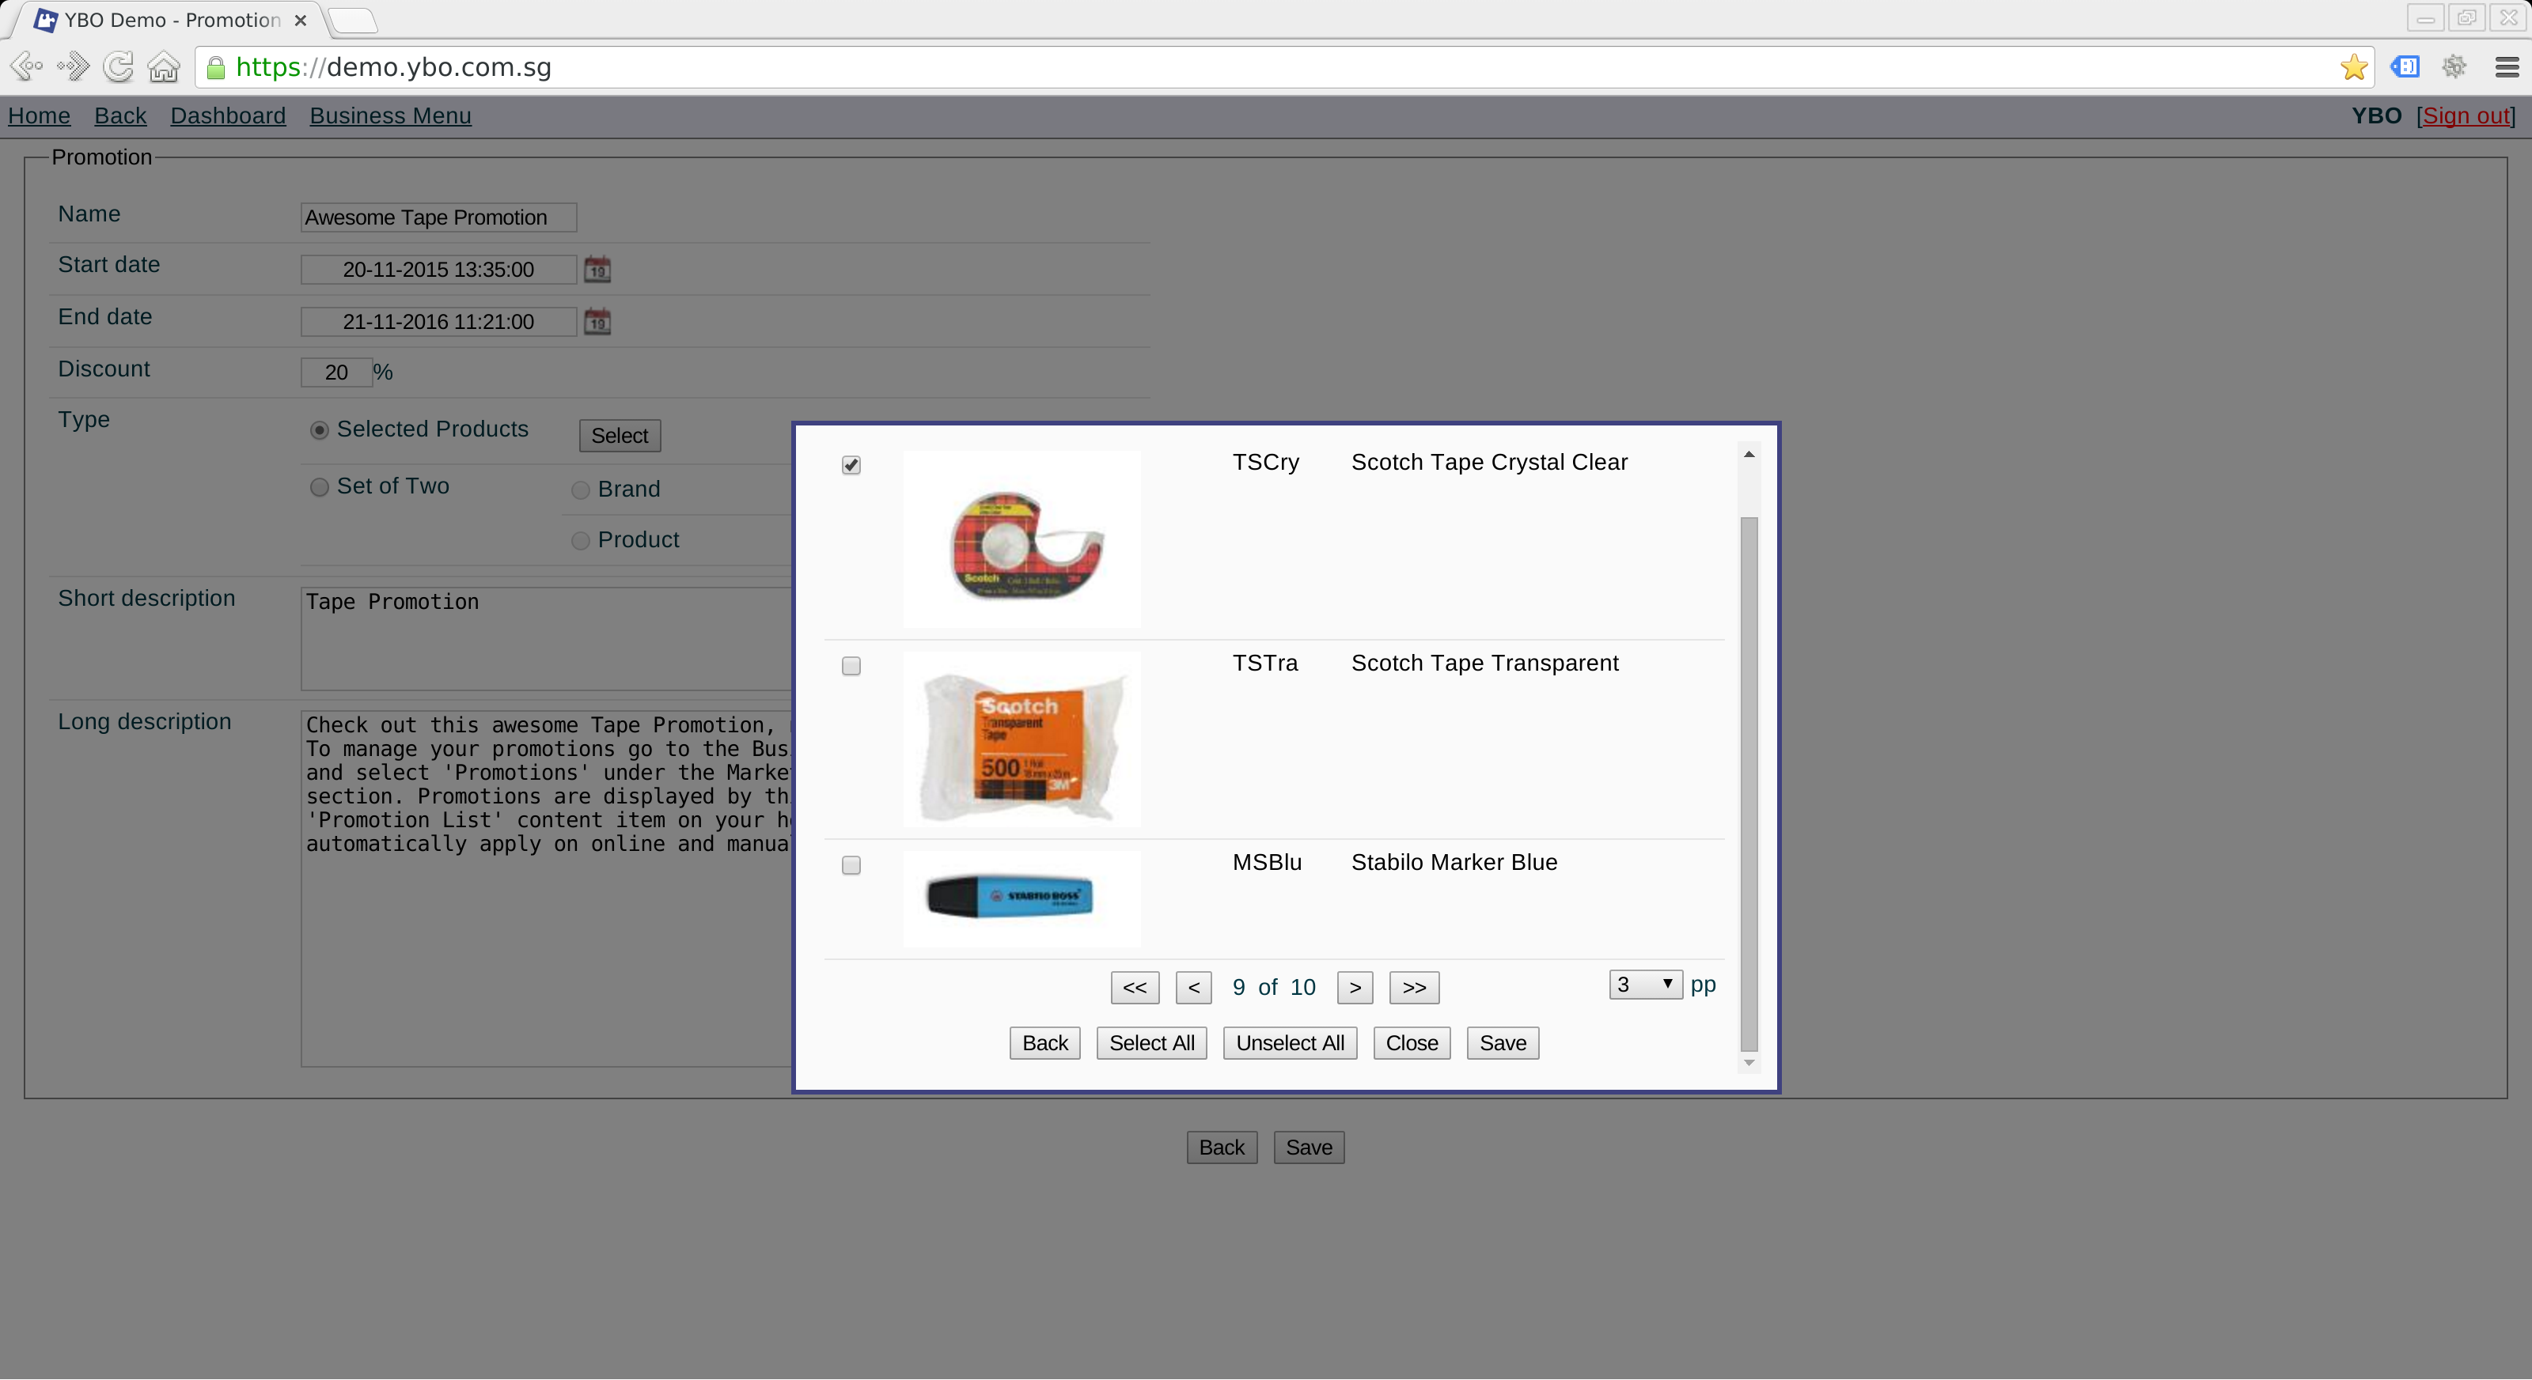This screenshot has width=2532, height=1380.
Task: Click the Sign out link
Action: (2466, 116)
